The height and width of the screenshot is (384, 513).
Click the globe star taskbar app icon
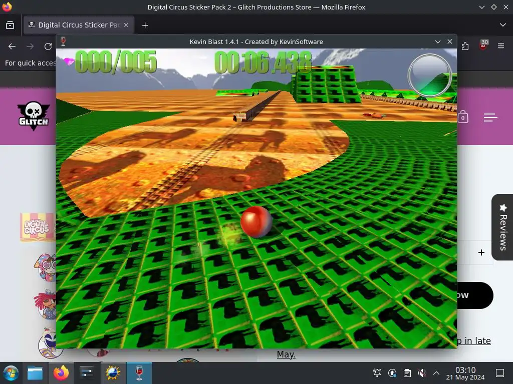[113, 373]
